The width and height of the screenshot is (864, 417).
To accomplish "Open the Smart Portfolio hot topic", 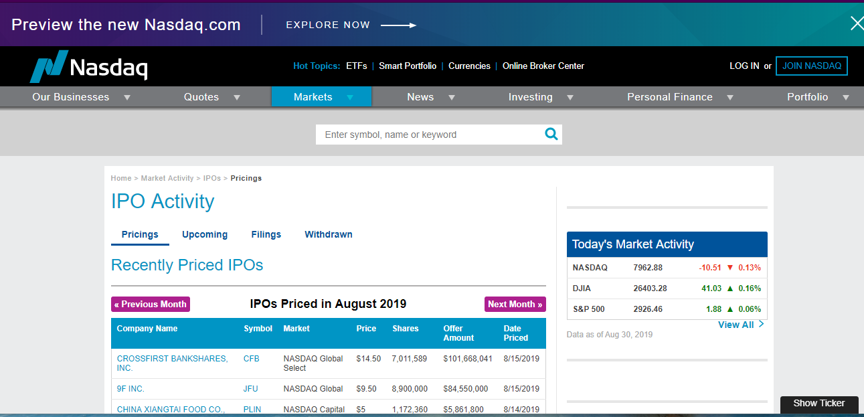I will pyautogui.click(x=408, y=66).
